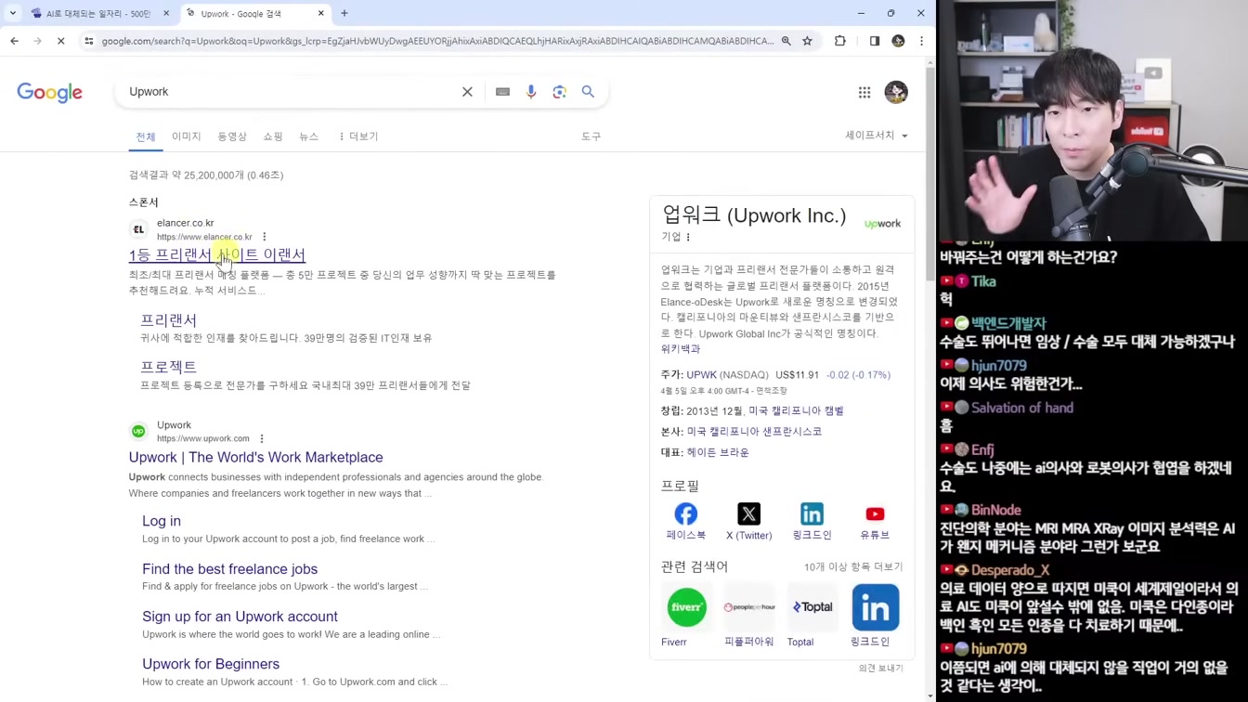
Task: Switch to the 동영상 tab
Action: pyautogui.click(x=232, y=136)
